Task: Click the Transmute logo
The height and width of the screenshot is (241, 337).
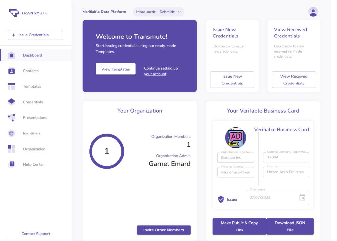Action: pyautogui.click(x=28, y=13)
